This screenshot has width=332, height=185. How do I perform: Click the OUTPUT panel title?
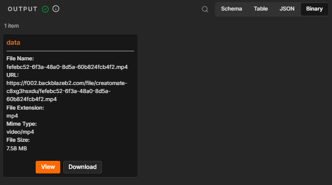click(x=23, y=9)
